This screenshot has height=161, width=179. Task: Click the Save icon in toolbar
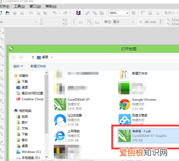(15, 13)
